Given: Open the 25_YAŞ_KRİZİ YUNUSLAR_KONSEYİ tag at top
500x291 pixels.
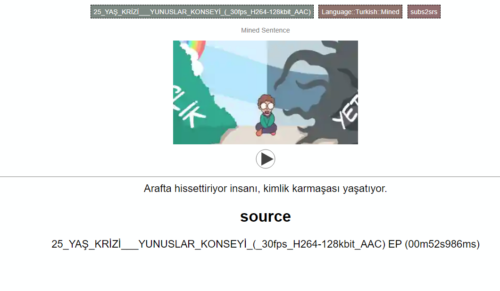Looking at the screenshot, I should click(x=202, y=12).
